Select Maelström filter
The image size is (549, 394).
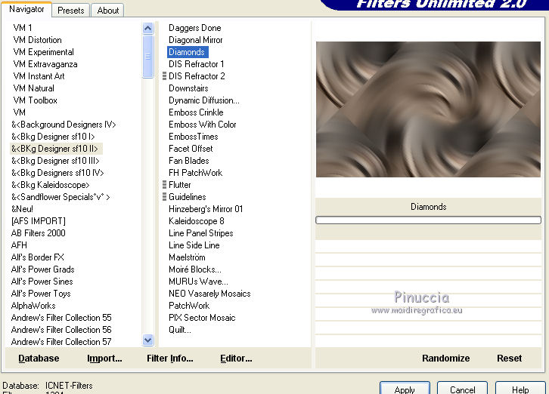click(x=187, y=257)
